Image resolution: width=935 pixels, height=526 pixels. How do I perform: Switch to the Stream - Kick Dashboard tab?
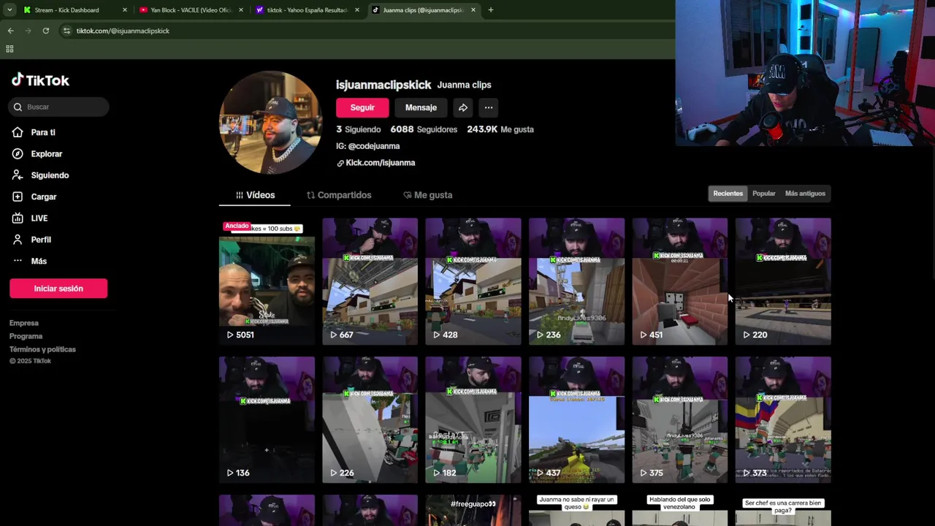(x=75, y=10)
